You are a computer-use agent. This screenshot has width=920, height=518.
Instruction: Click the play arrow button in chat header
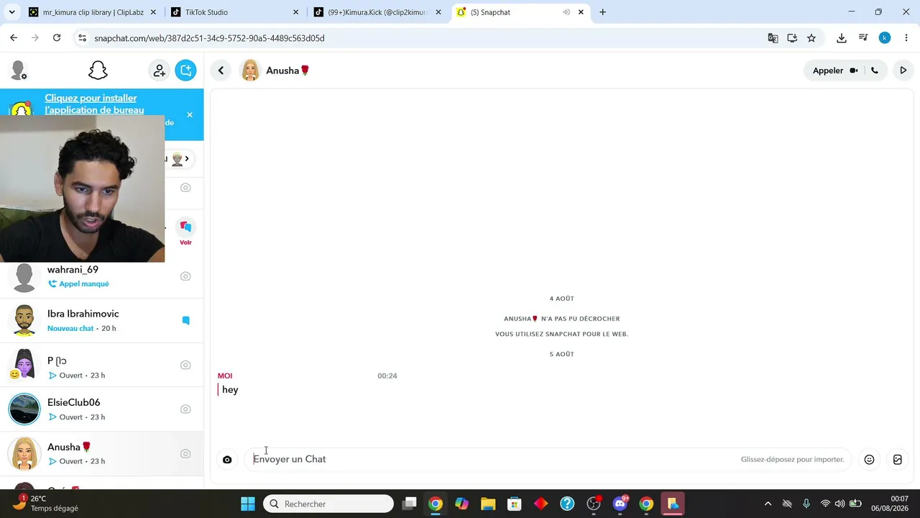(x=903, y=71)
